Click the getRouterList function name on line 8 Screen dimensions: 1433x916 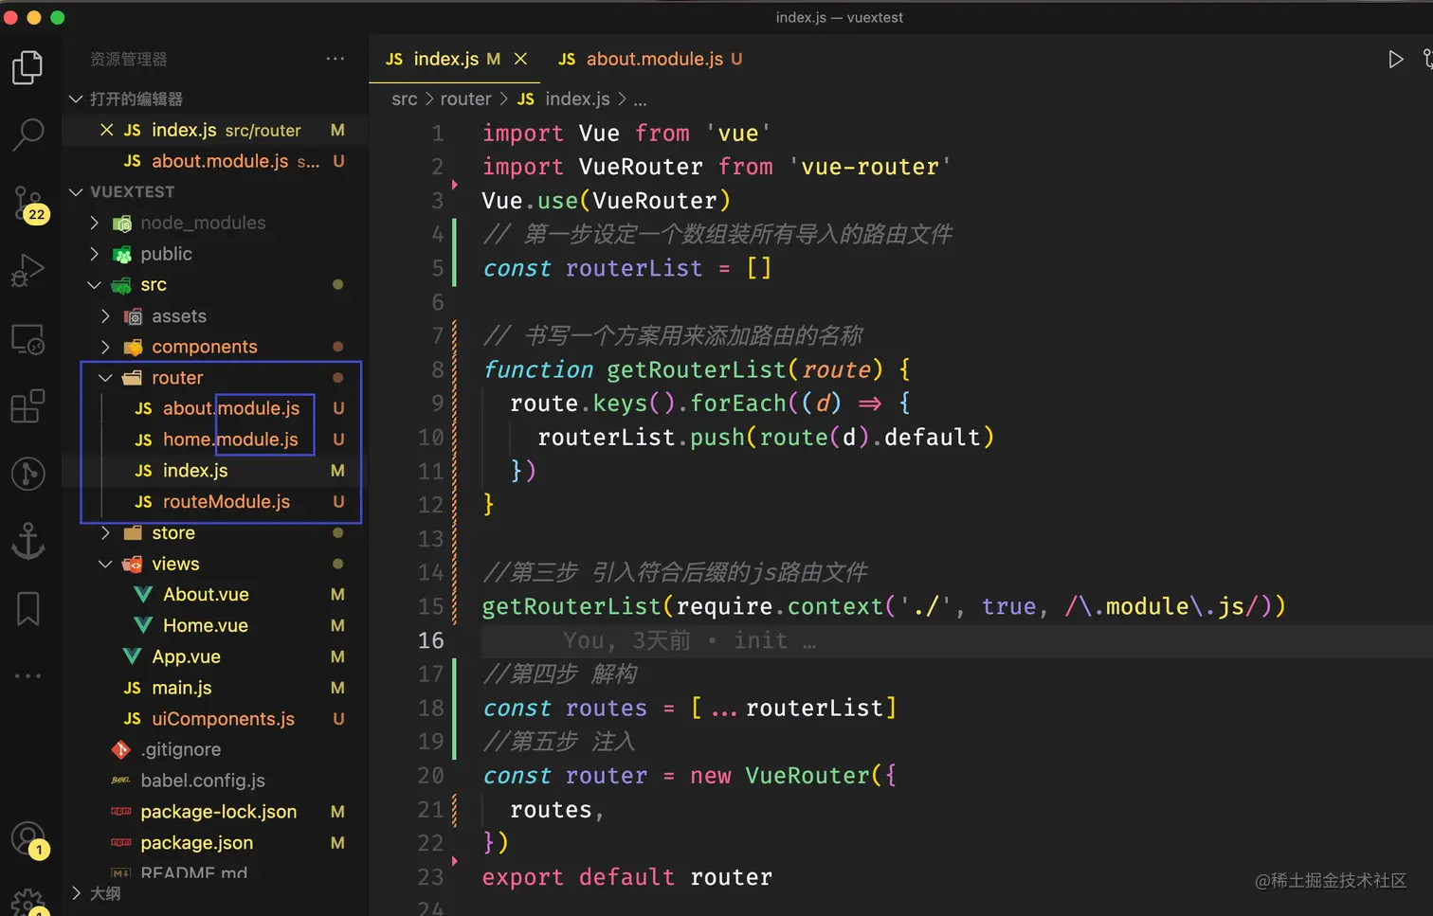click(x=696, y=369)
